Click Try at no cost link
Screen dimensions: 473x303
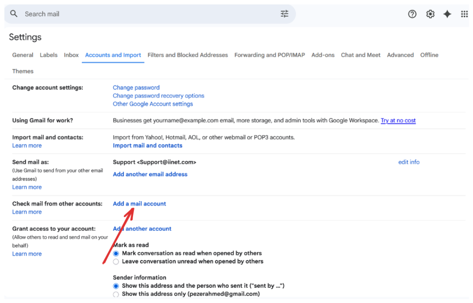coord(398,120)
